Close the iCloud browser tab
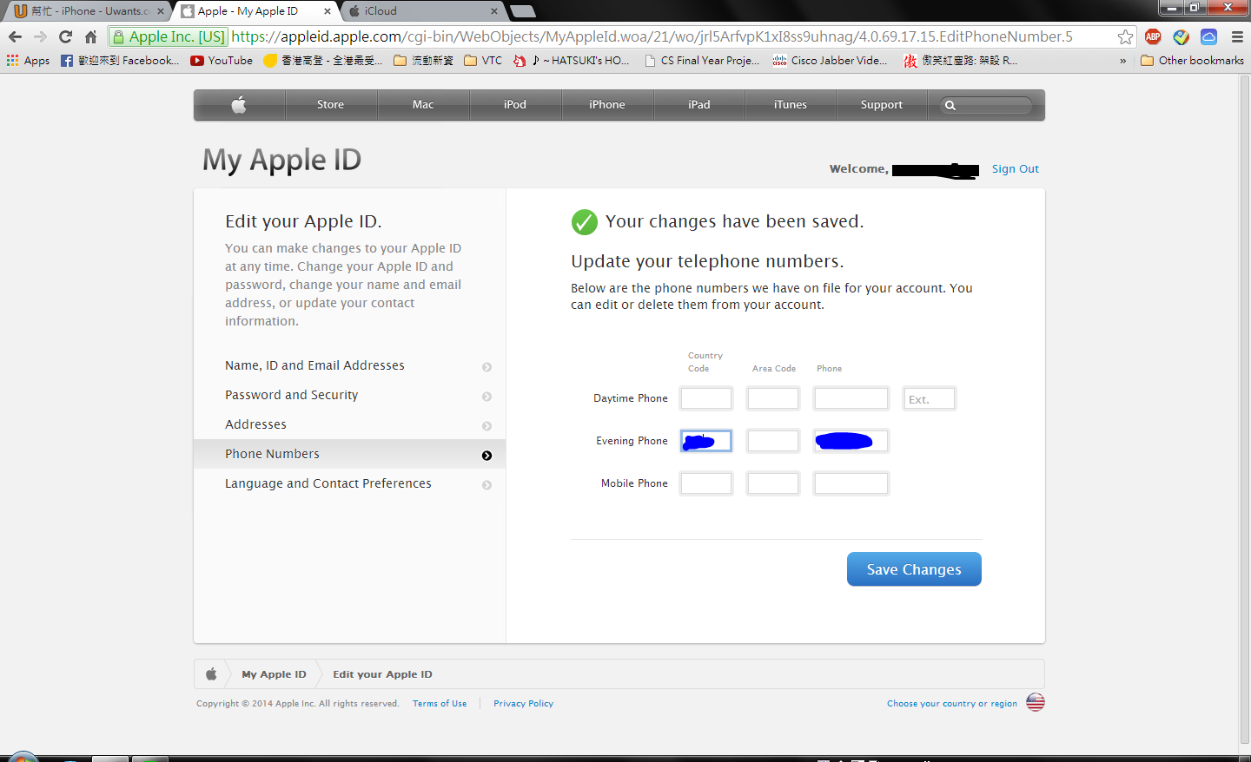1251x762 pixels. [x=494, y=11]
